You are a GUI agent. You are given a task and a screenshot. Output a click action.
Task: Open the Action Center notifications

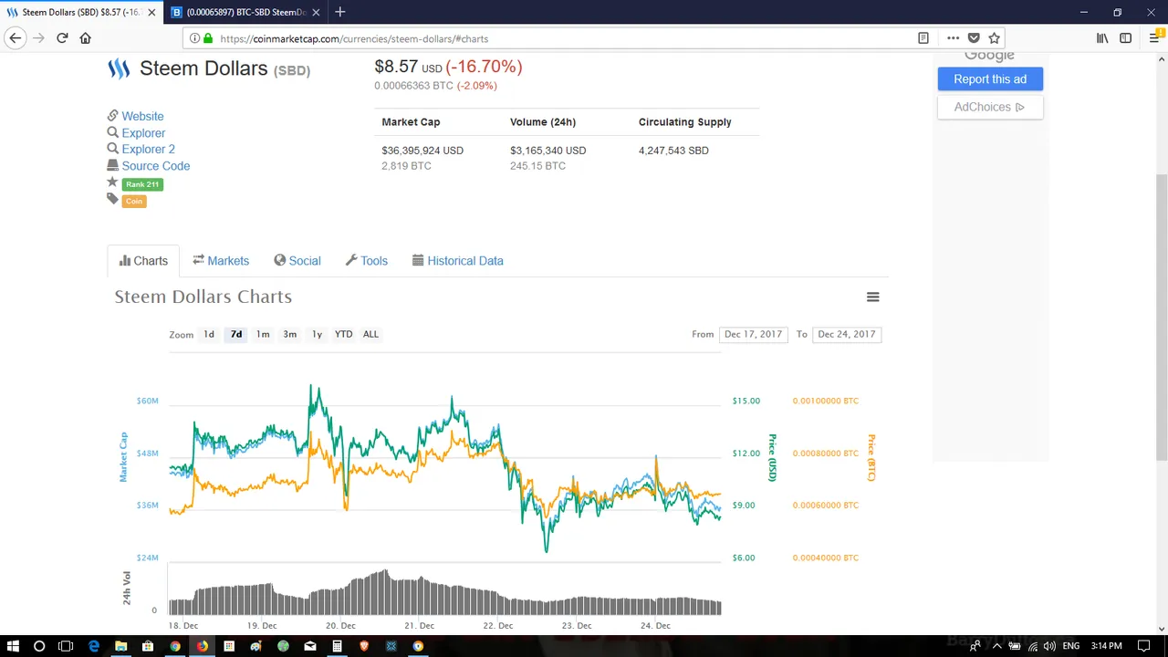[1143, 646]
